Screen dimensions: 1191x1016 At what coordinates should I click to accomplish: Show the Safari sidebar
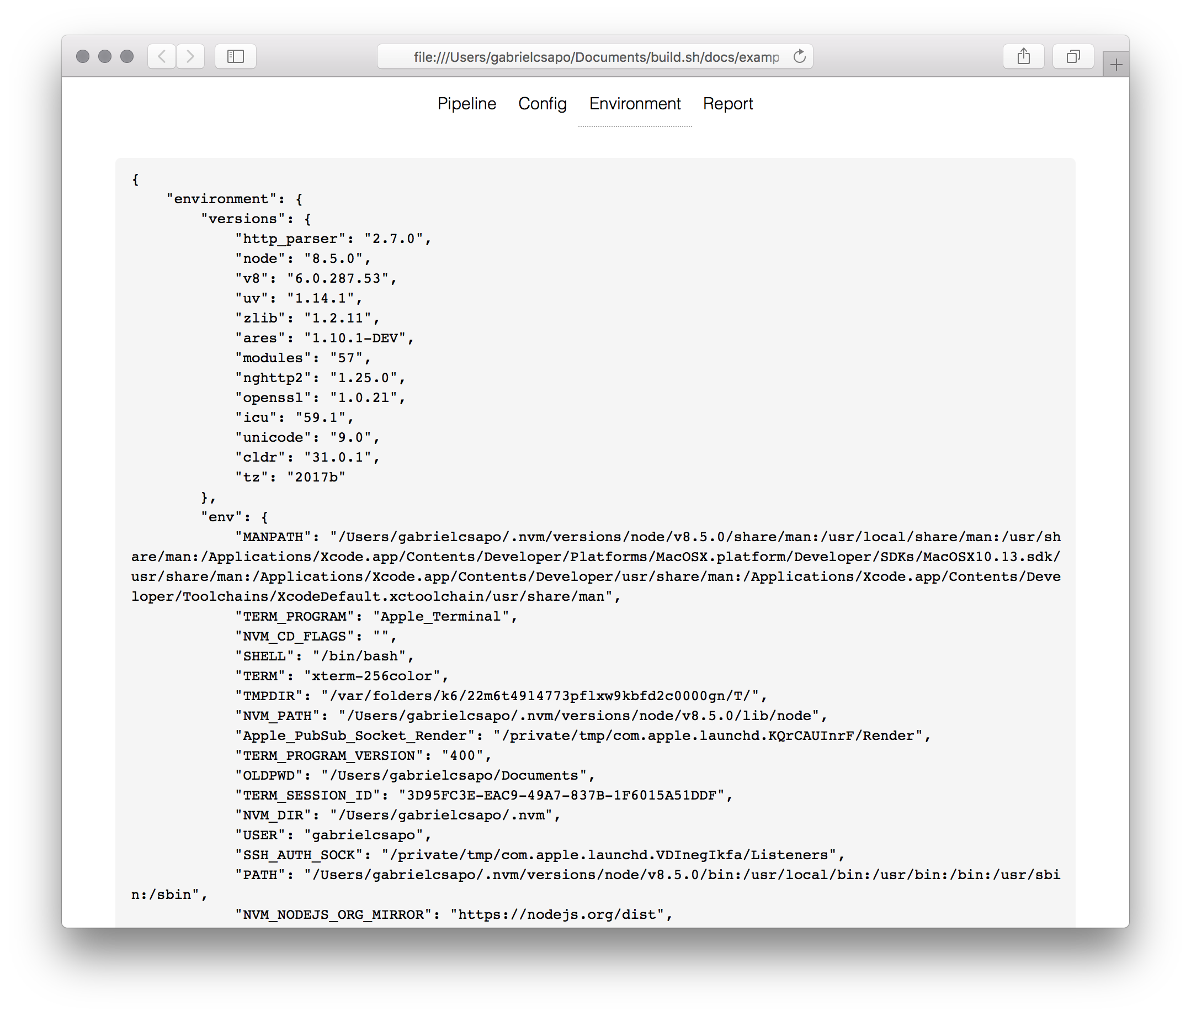pos(236,56)
